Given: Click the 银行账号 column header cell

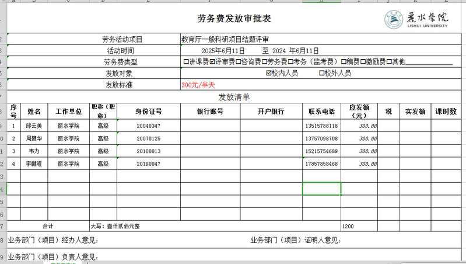Looking at the screenshot, I should pyautogui.click(x=210, y=112).
